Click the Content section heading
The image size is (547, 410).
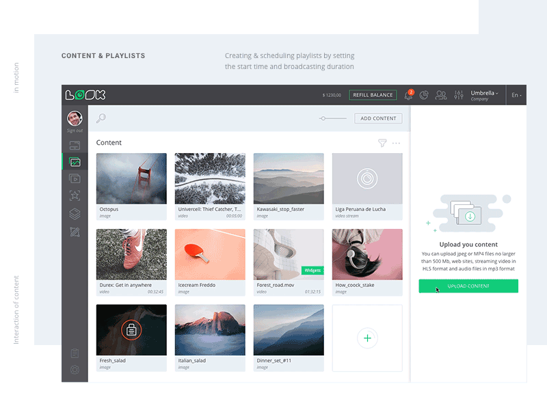(x=109, y=143)
